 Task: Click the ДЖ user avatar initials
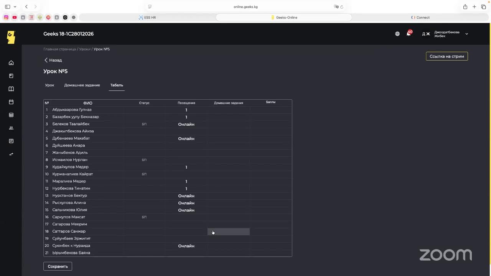pos(426,34)
